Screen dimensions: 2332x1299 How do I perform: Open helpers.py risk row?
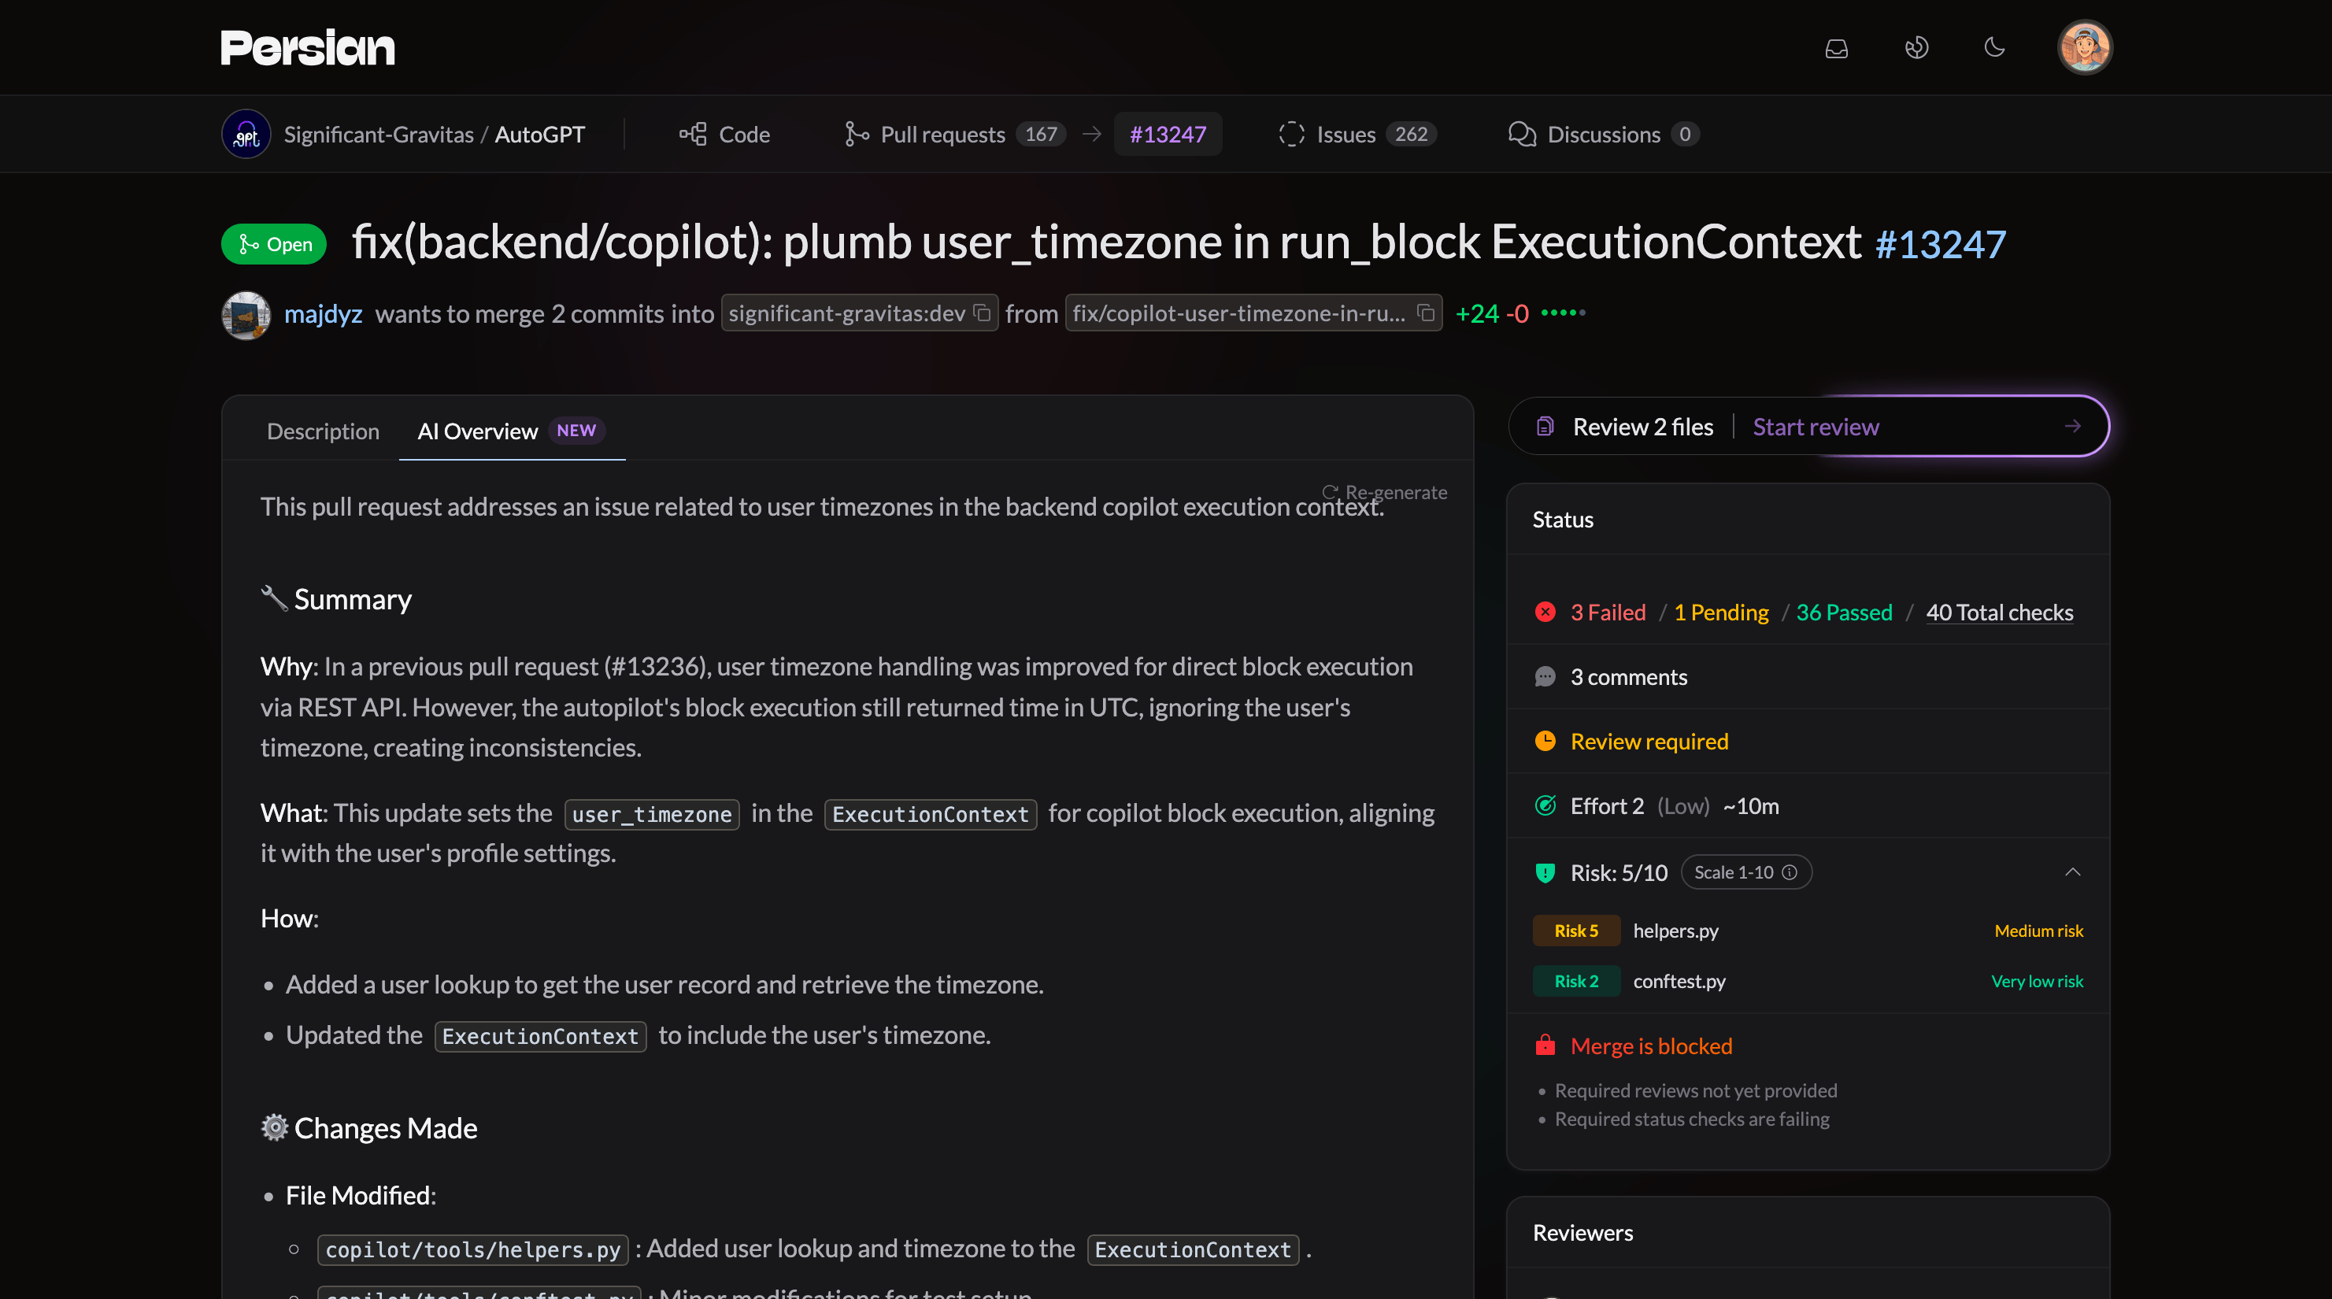tap(1808, 931)
